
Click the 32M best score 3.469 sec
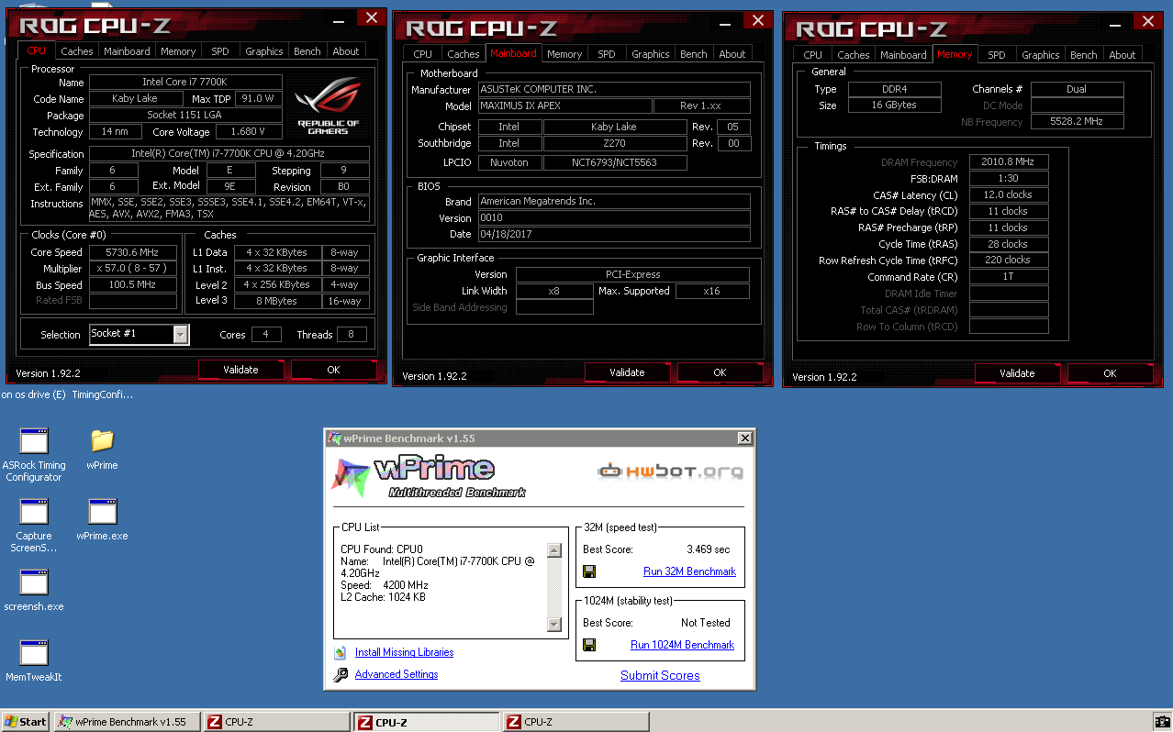coord(709,549)
